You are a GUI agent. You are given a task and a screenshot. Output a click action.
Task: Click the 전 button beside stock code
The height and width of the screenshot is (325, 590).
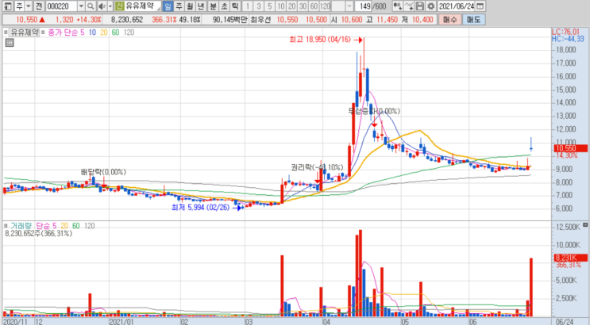click(39, 6)
